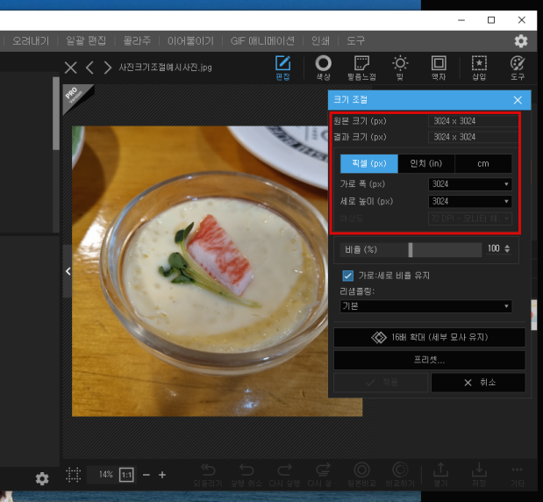Open the 이어붙이기 menu tab
This screenshot has width=543, height=502.
[190, 41]
